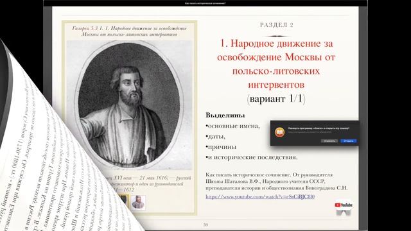The image size is (411, 231).
Task: Click the 'РАЗДЕЛ 2' section heading
Action: pyautogui.click(x=277, y=25)
